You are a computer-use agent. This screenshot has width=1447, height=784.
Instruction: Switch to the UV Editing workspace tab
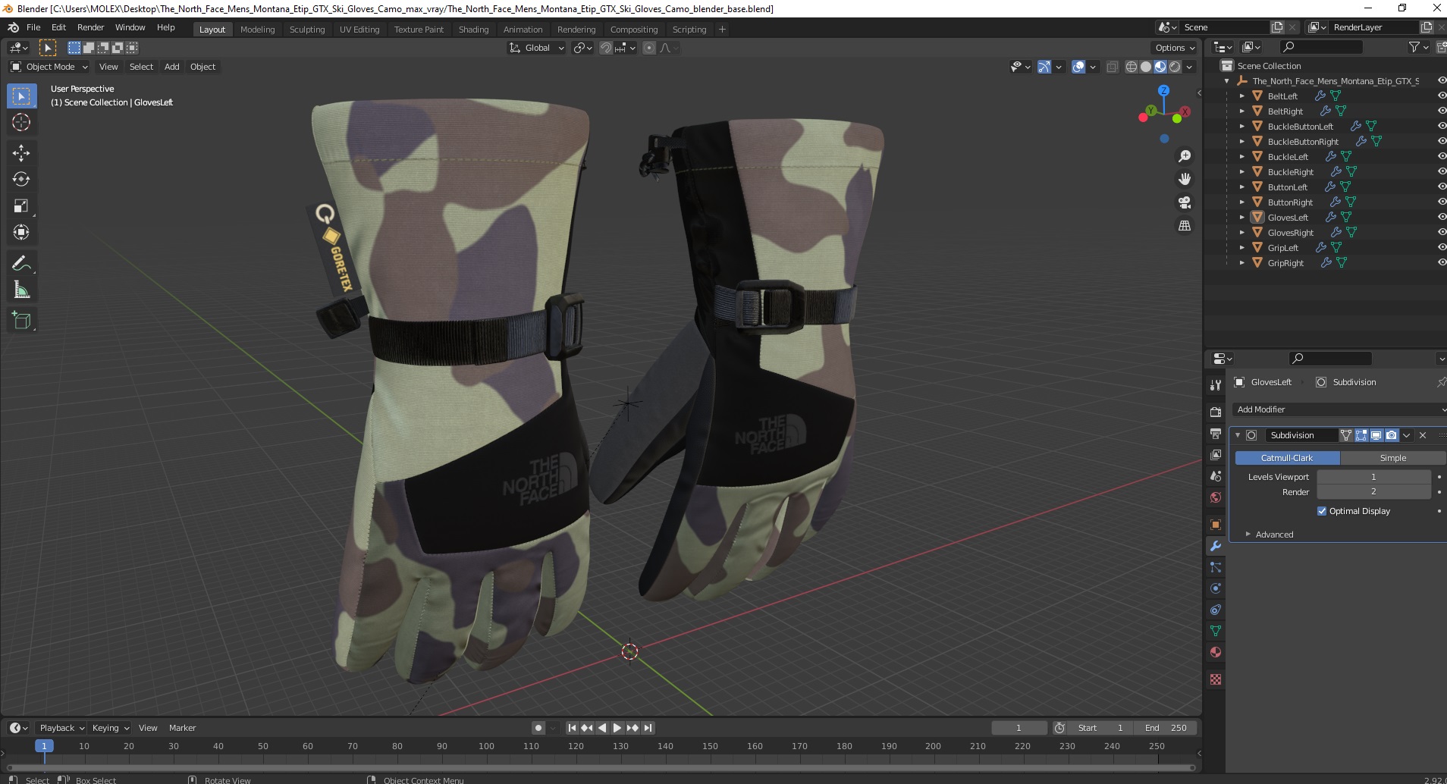[359, 30]
